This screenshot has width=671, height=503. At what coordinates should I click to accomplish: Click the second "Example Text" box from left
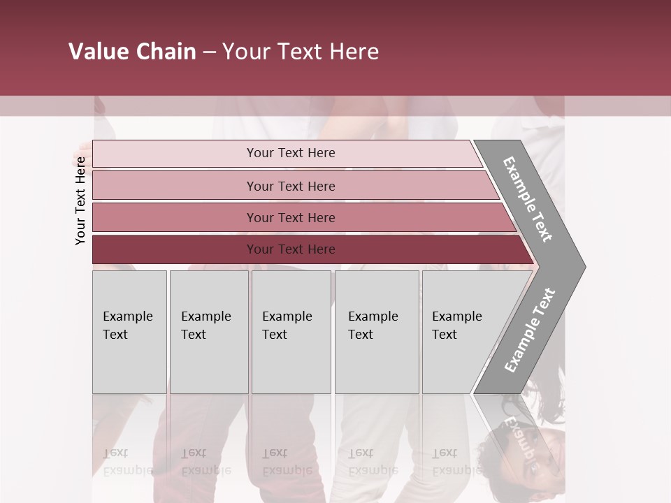click(x=208, y=332)
